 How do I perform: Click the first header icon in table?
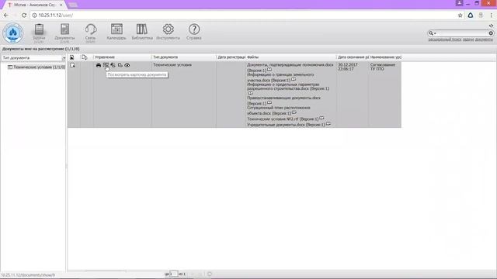72,57
